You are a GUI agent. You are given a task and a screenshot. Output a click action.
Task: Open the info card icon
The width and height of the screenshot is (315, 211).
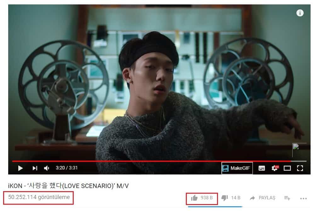point(300,13)
